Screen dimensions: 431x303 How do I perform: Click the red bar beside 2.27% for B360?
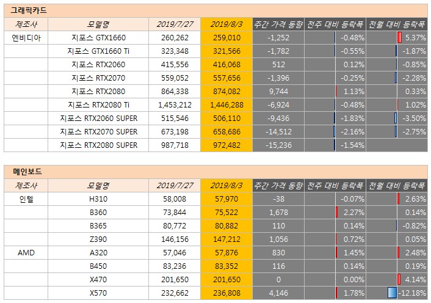pyautogui.click(x=337, y=212)
